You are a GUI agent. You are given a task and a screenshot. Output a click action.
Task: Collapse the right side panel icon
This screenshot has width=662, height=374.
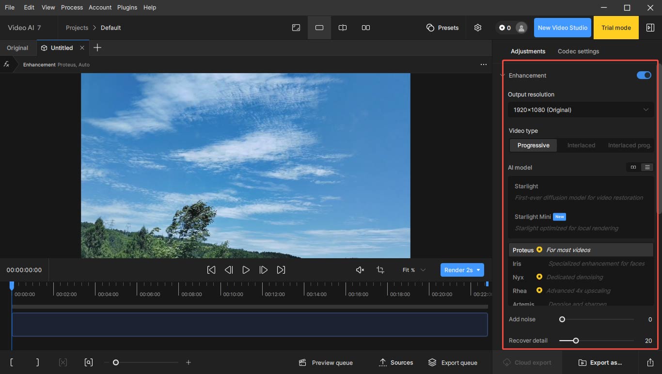pyautogui.click(x=650, y=28)
